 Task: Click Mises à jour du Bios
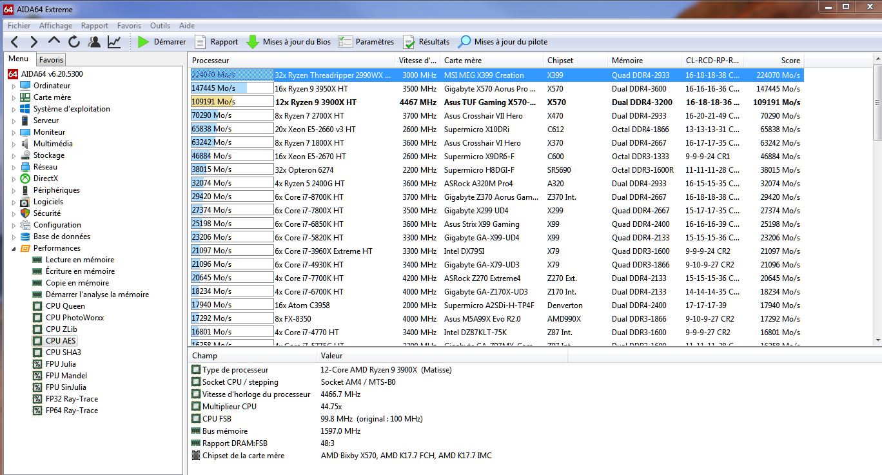(x=289, y=42)
